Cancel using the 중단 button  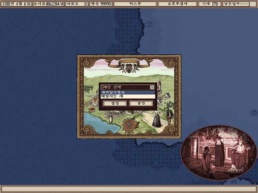(x=141, y=103)
